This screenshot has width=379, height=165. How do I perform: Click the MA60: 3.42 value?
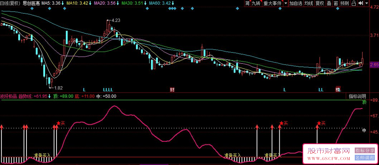point(160,3)
